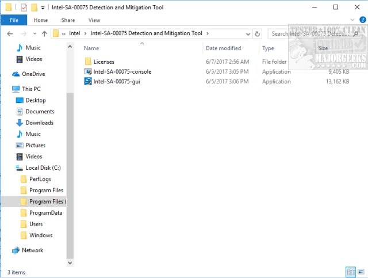Open the ProgramData folder
Image resolution: width=368 pixels, height=278 pixels.
(x=46, y=213)
